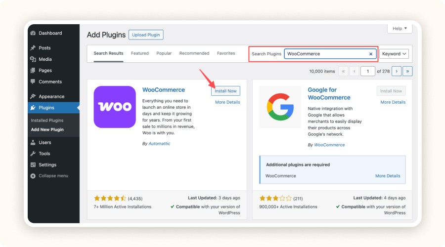Click the current page number field
Image resolution: width=445 pixels, height=247 pixels.
[368, 71]
